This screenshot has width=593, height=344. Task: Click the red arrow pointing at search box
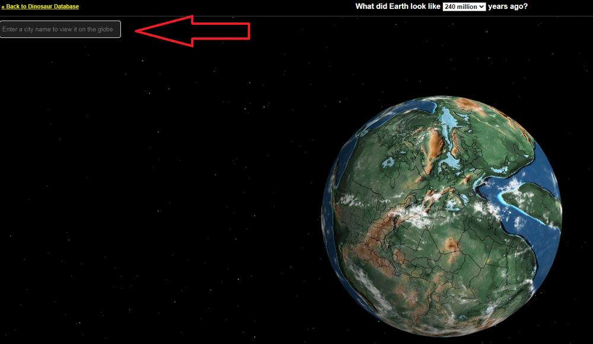193,31
